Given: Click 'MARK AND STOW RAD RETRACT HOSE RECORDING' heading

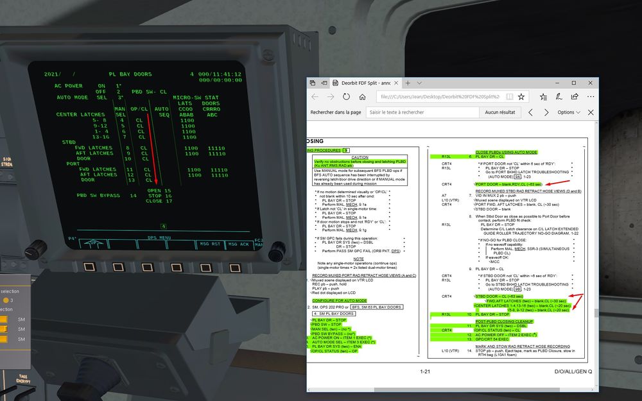Looking at the screenshot, I should pyautogui.click(x=523, y=346).
